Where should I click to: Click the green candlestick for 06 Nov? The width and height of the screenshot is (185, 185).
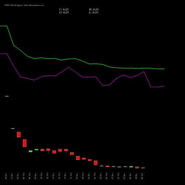point(31,151)
